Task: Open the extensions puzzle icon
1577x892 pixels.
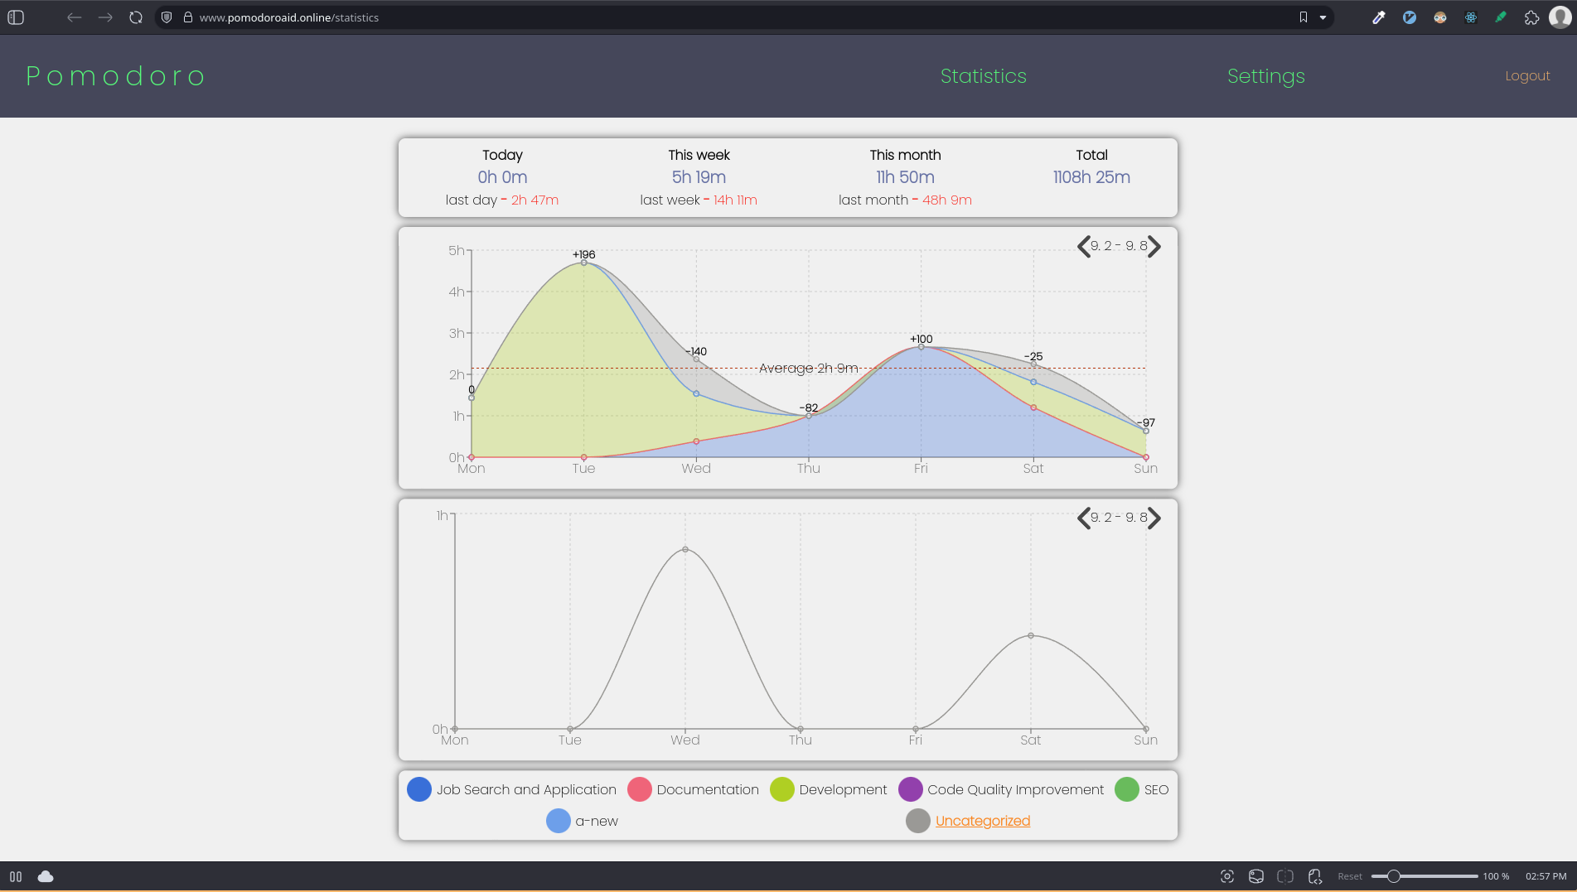Action: tap(1531, 17)
